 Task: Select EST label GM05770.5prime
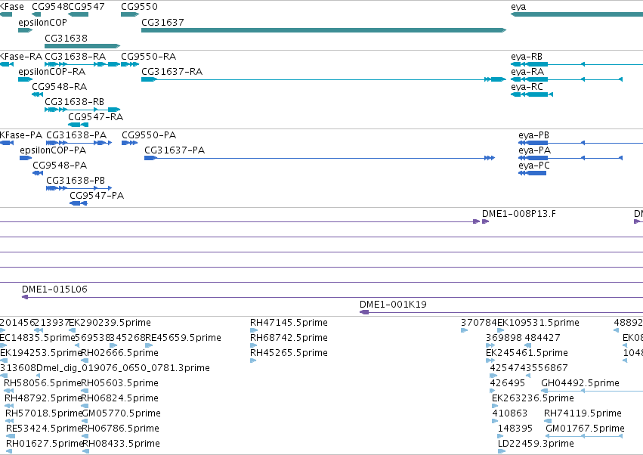coord(122,413)
